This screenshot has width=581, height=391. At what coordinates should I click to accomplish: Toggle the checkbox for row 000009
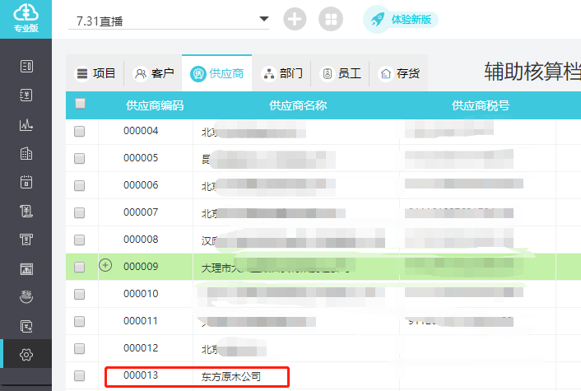(x=80, y=267)
